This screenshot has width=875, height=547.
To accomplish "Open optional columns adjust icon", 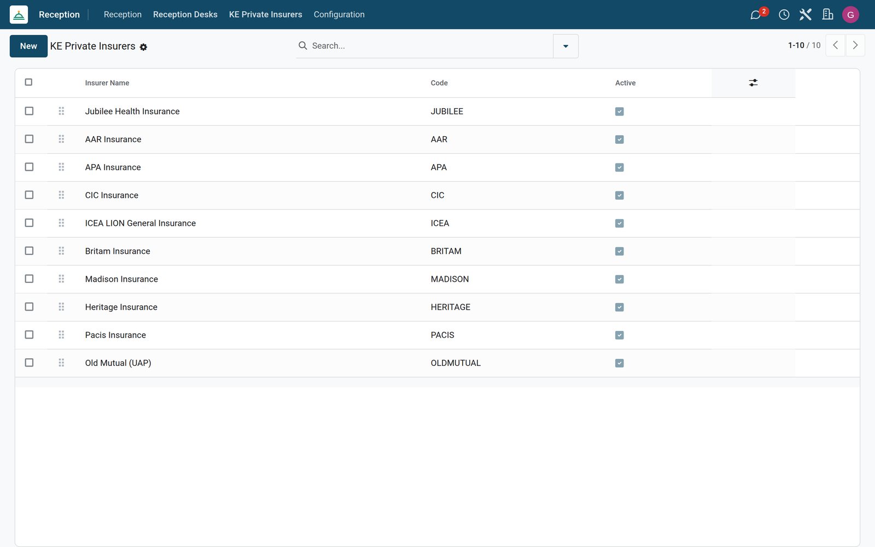I will coord(753,83).
